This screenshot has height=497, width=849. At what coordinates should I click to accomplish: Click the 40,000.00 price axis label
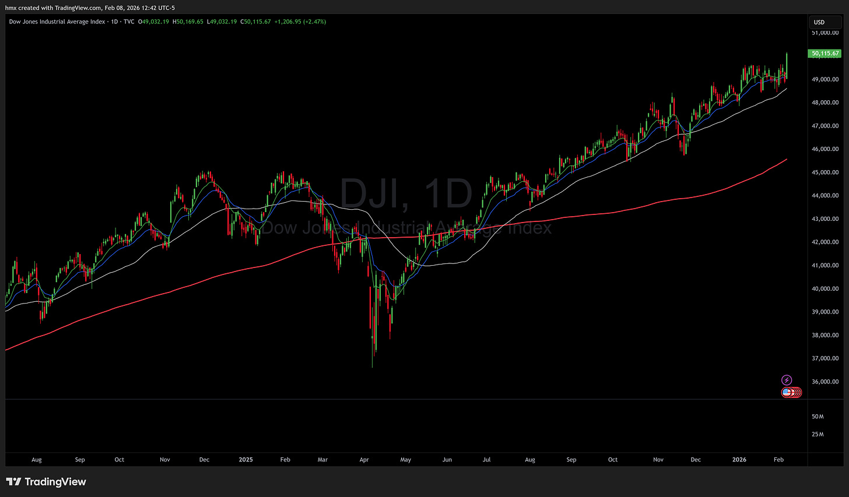coord(825,288)
